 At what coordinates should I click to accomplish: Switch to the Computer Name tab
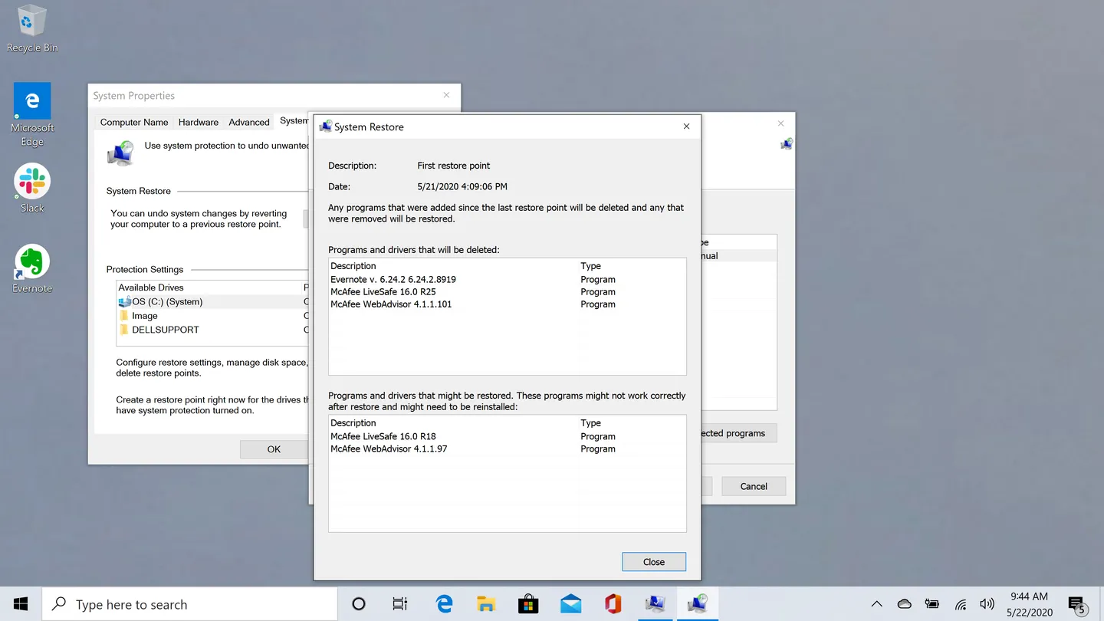[x=134, y=122]
